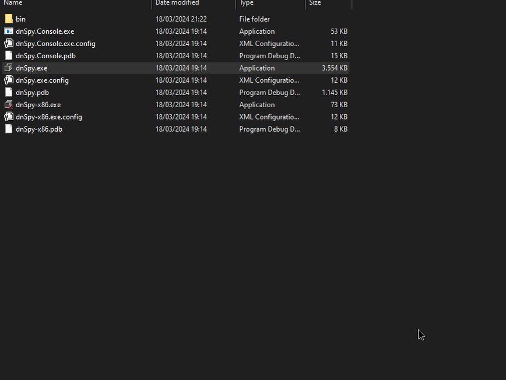
Task: Select the file name dnSpy.exe
Action: [x=31, y=68]
